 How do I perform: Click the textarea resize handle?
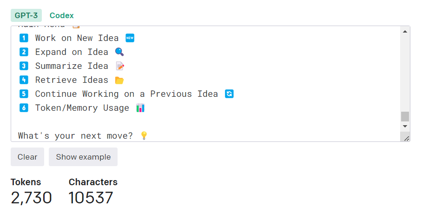point(407,138)
